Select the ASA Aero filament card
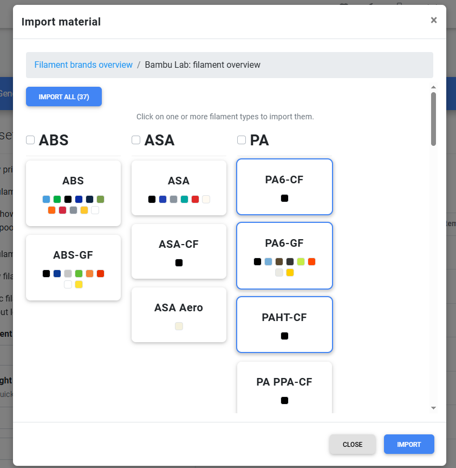 tap(179, 315)
